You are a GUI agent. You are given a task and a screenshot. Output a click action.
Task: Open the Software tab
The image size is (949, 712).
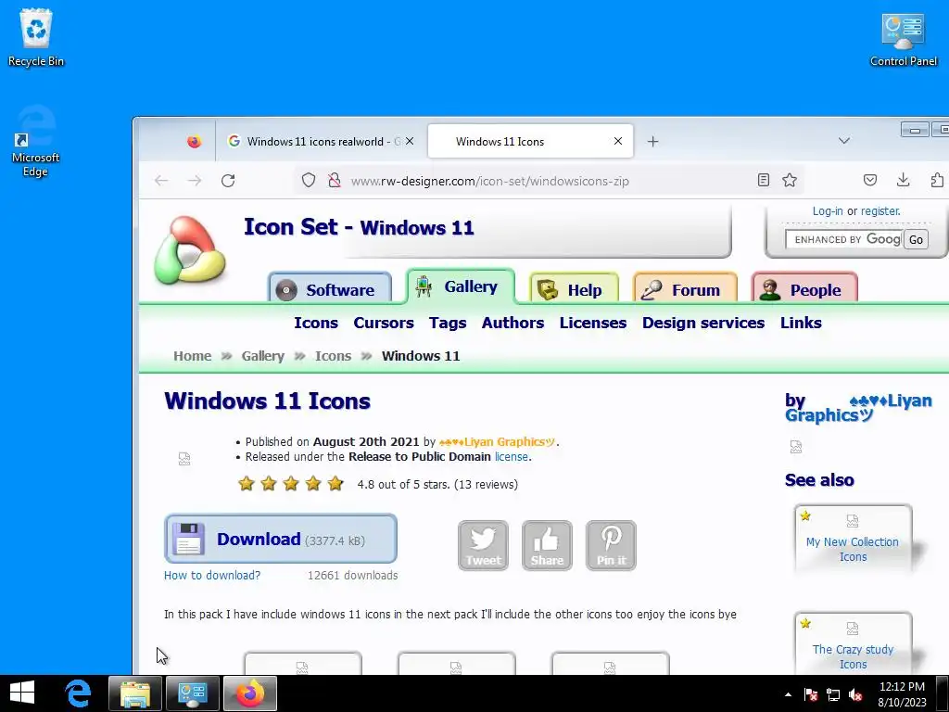tap(330, 289)
